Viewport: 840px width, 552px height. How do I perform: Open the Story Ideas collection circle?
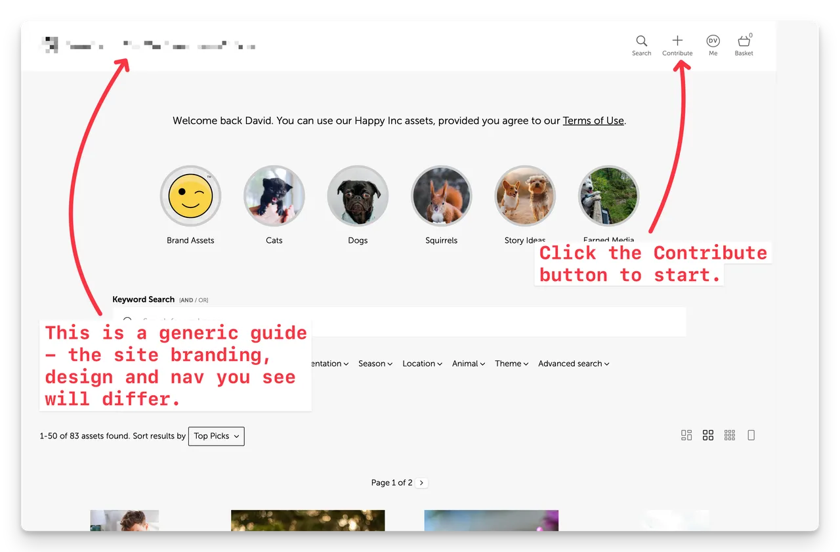(x=525, y=196)
